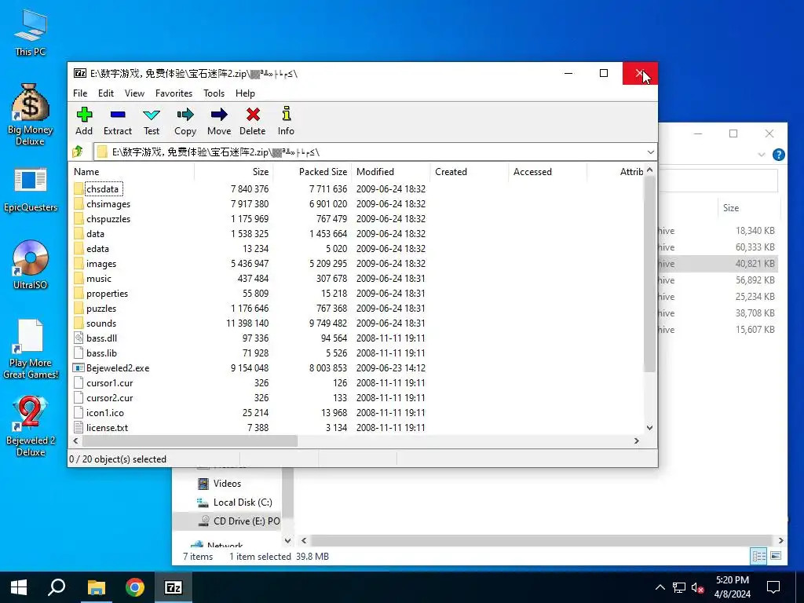
Task: Select license.txt file
Action: pos(107,428)
